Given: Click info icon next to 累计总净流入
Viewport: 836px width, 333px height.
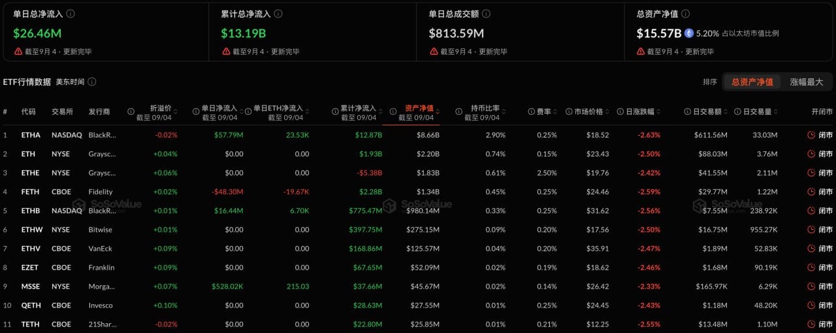Looking at the screenshot, I should pos(279,14).
